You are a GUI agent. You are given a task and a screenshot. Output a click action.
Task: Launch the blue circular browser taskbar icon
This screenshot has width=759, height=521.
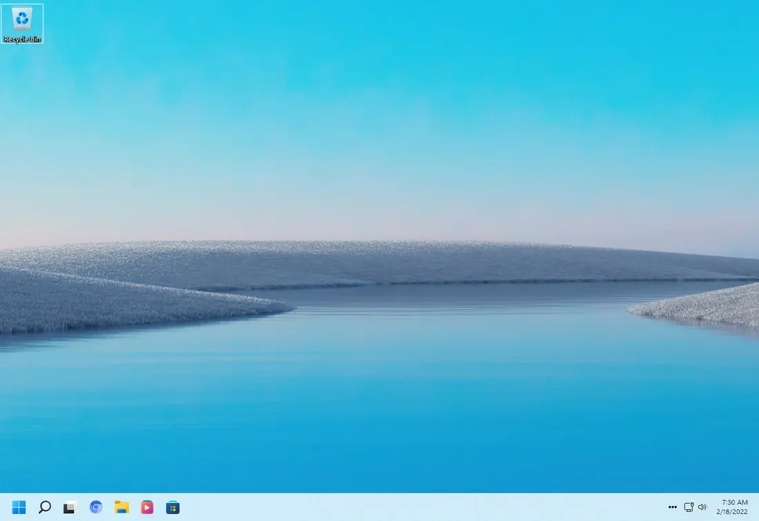pyautogui.click(x=96, y=507)
